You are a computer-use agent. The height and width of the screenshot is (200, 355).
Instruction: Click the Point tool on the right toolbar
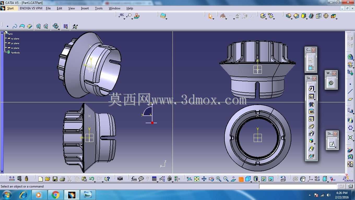[x=350, y=84]
